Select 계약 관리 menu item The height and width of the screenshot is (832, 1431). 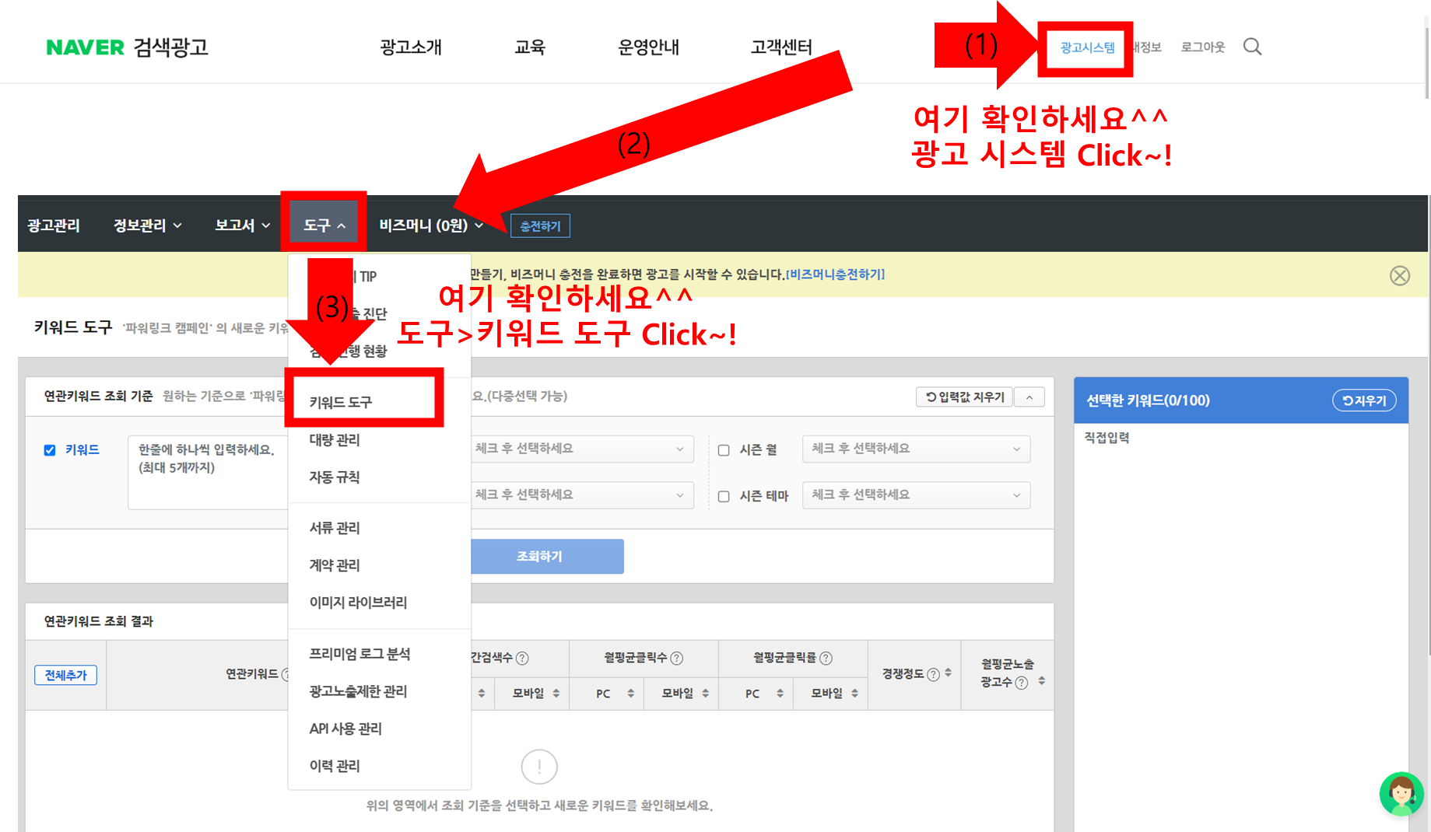click(335, 565)
